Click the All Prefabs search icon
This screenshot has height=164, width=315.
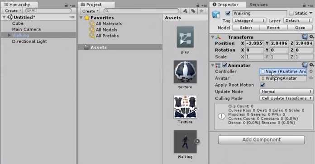coord(92,36)
